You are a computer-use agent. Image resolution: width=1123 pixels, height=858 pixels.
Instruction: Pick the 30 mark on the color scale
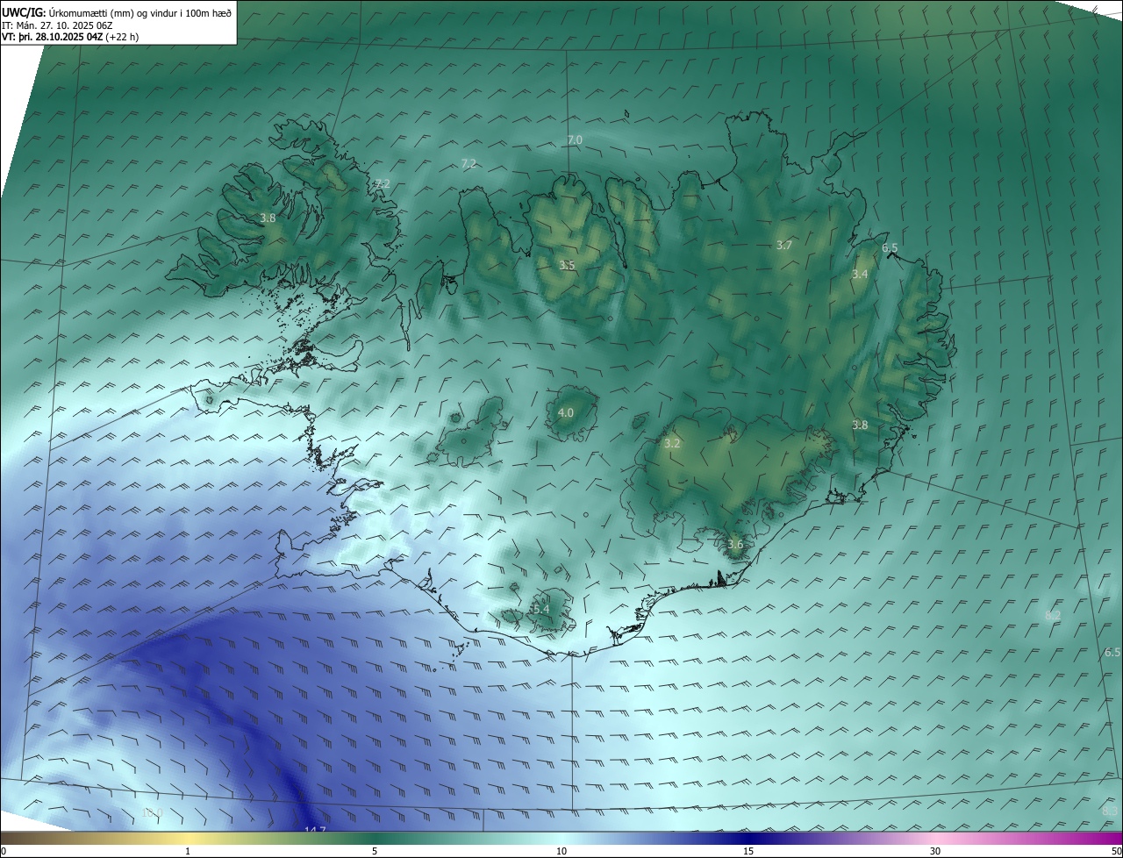(x=935, y=851)
